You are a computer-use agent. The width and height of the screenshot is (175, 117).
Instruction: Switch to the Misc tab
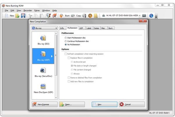(104, 28)
